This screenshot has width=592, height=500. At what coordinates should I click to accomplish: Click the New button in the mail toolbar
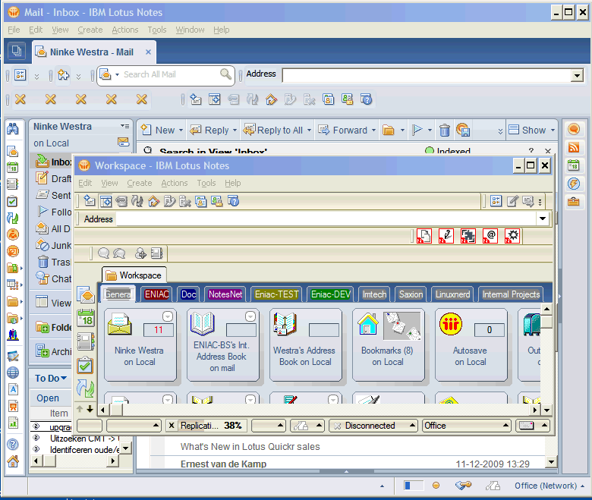(x=158, y=131)
